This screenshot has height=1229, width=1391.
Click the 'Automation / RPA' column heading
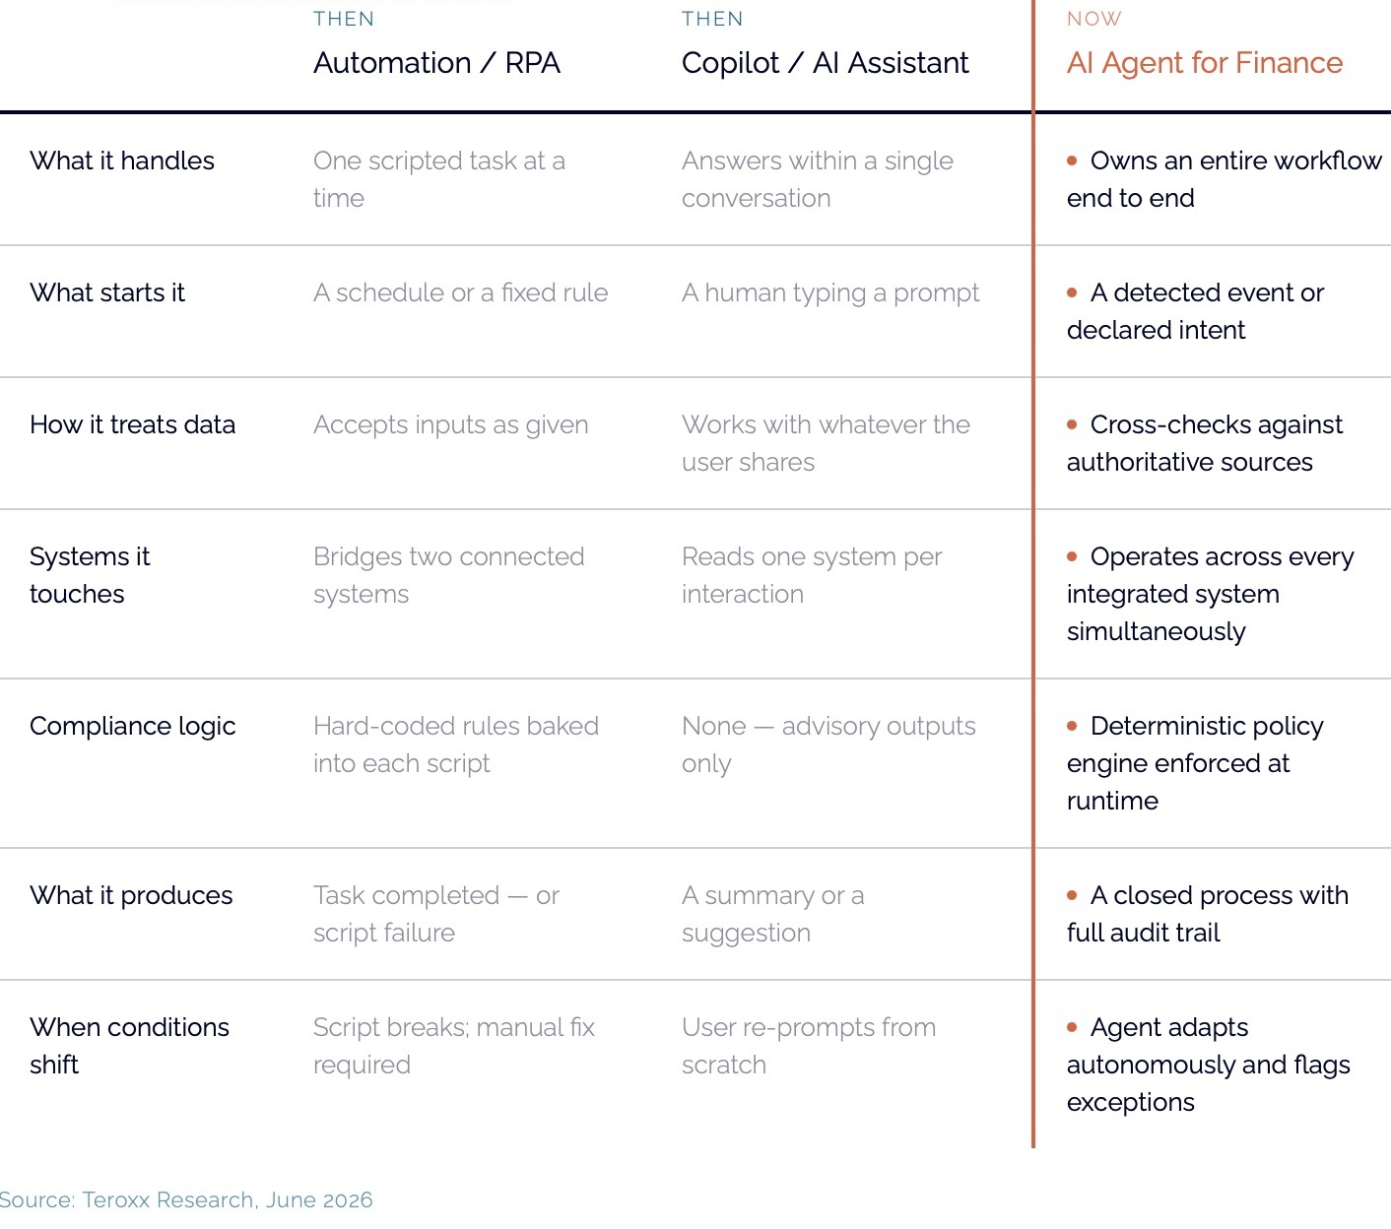pos(436,63)
